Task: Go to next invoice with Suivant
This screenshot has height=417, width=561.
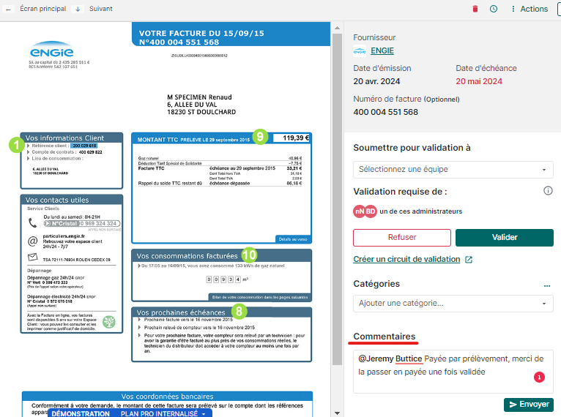Action: point(95,9)
